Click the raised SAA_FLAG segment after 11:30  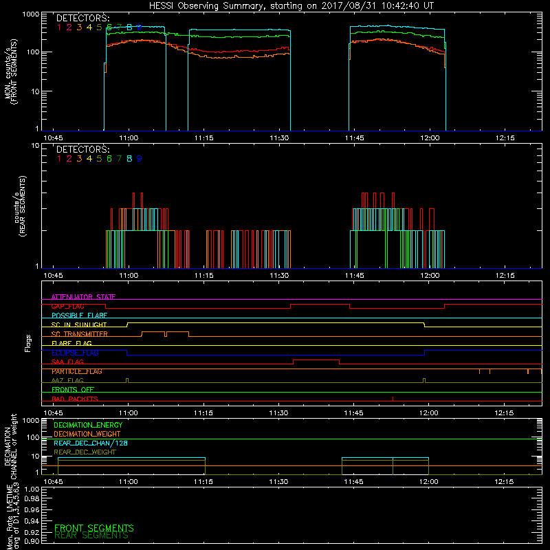[316, 360]
